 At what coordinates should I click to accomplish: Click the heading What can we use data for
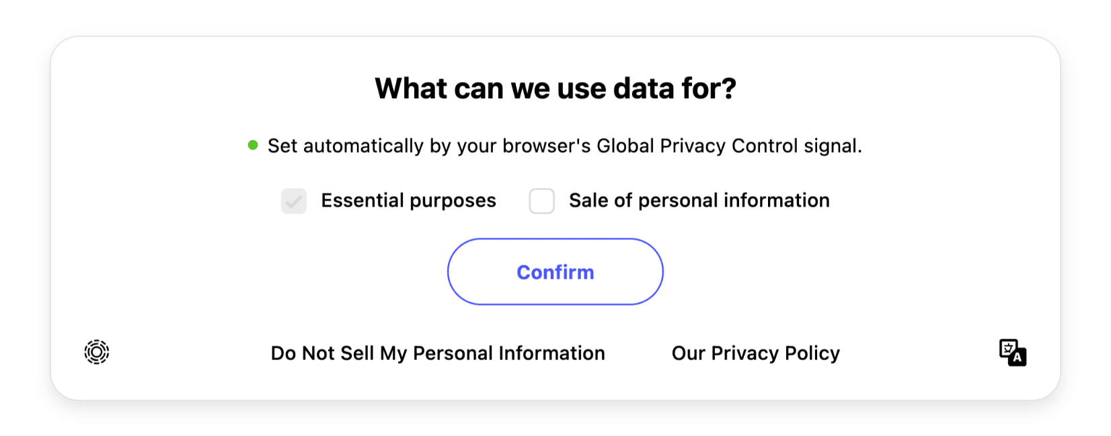pyautogui.click(x=555, y=87)
